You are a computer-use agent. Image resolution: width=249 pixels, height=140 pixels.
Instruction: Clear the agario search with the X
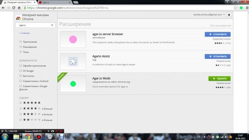pos(52,25)
